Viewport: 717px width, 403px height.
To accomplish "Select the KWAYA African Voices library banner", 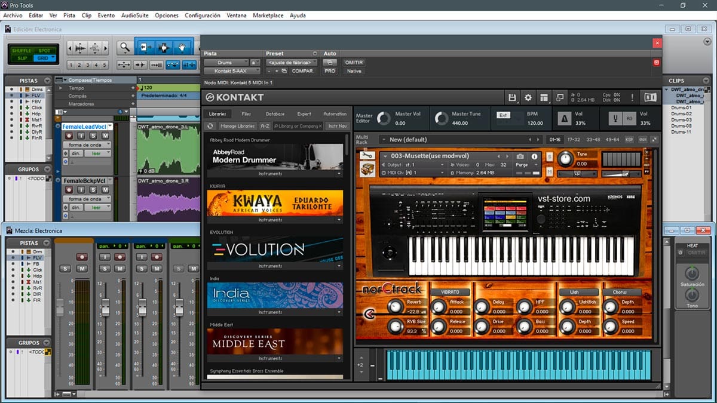I will (x=275, y=202).
